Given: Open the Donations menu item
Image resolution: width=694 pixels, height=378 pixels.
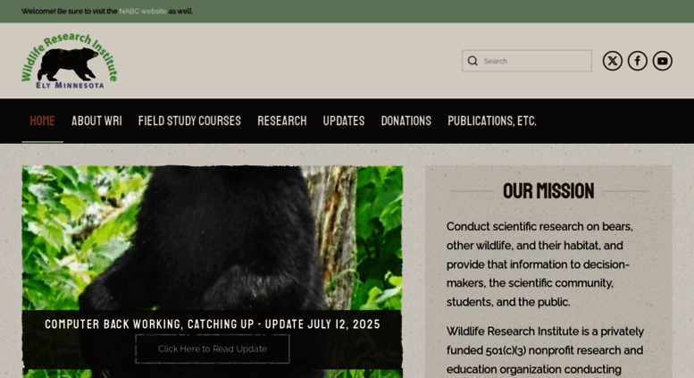Looking at the screenshot, I should click(x=406, y=121).
